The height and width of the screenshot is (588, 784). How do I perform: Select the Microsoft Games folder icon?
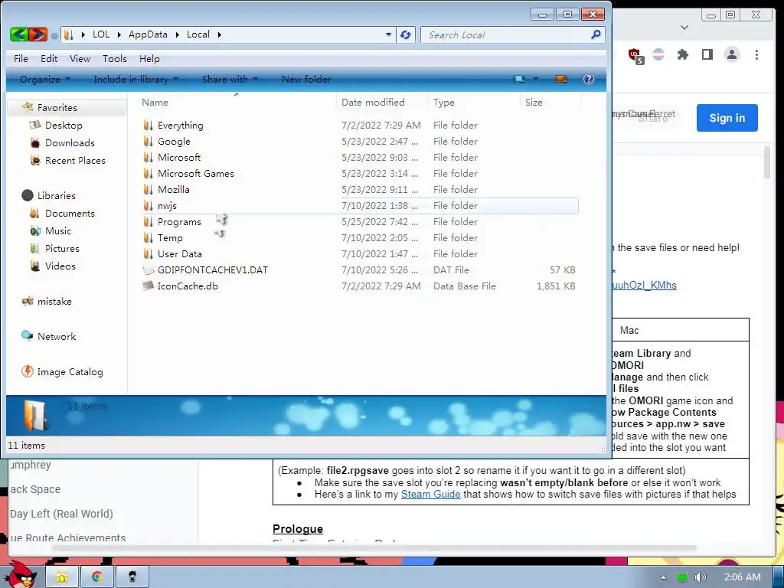tap(148, 173)
